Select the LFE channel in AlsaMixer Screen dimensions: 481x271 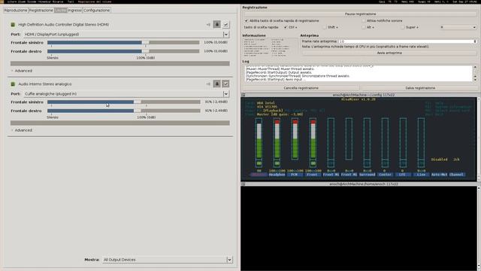(x=403, y=175)
